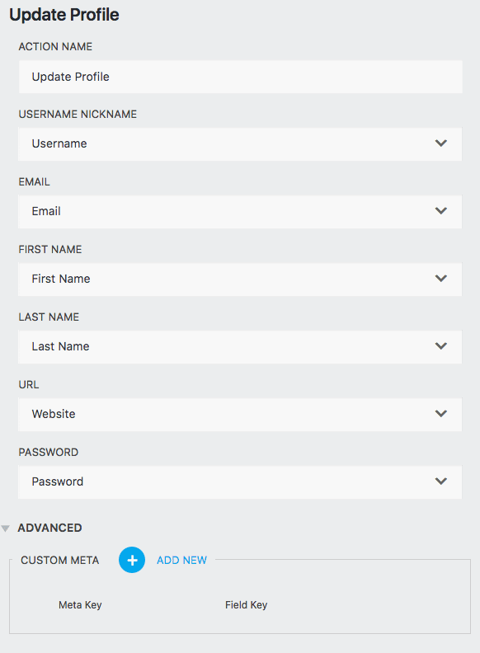Viewport: 480px width, 653px height.
Task: Open the Website dropdown under URL
Action: pos(240,415)
